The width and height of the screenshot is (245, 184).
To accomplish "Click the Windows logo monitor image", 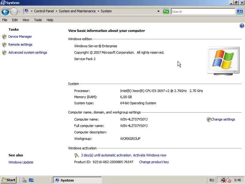I will 223,61.
